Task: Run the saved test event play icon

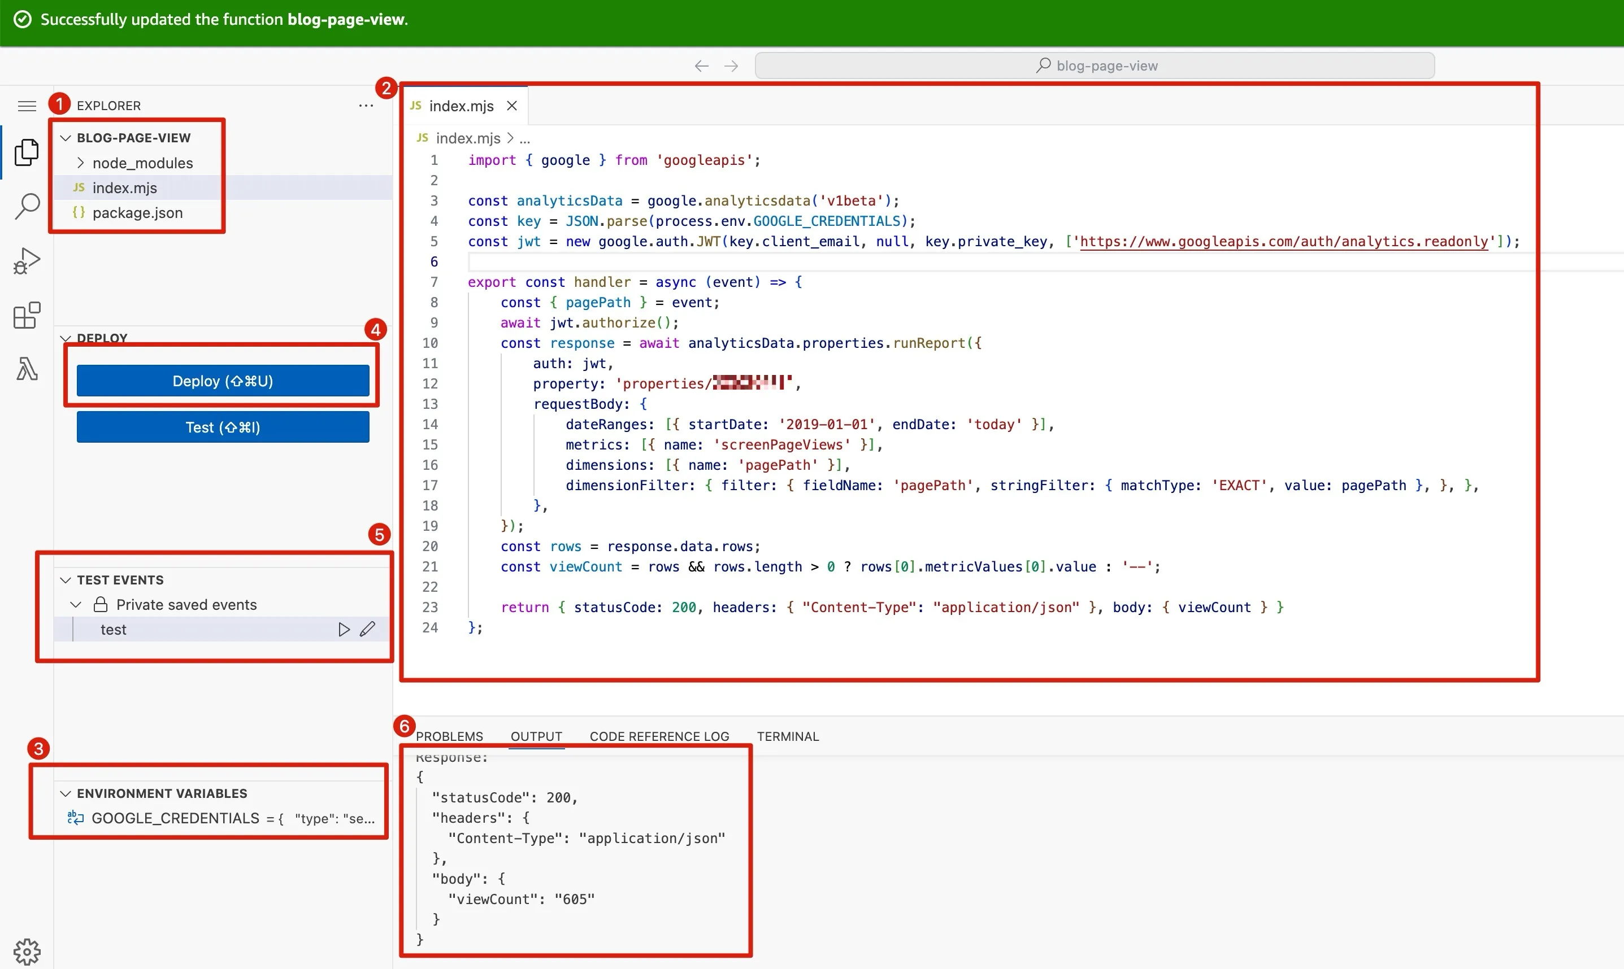Action: [344, 630]
